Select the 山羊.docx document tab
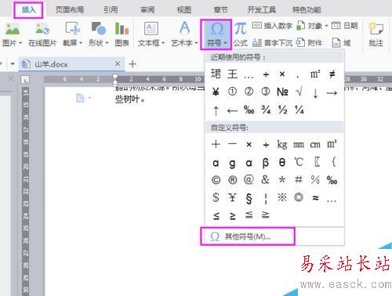The image size is (392, 296). (x=71, y=64)
